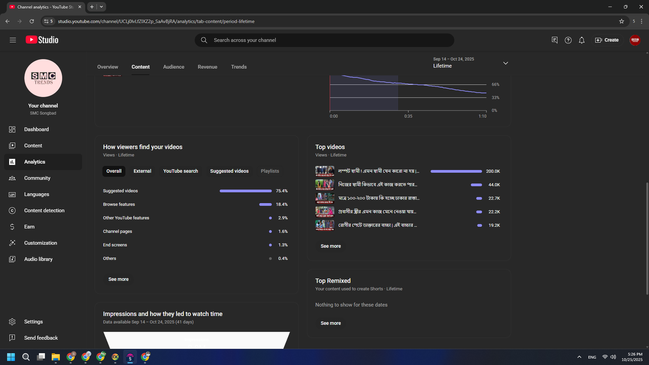
Task: Click the page vertical scrollbar
Action: click(x=647, y=238)
